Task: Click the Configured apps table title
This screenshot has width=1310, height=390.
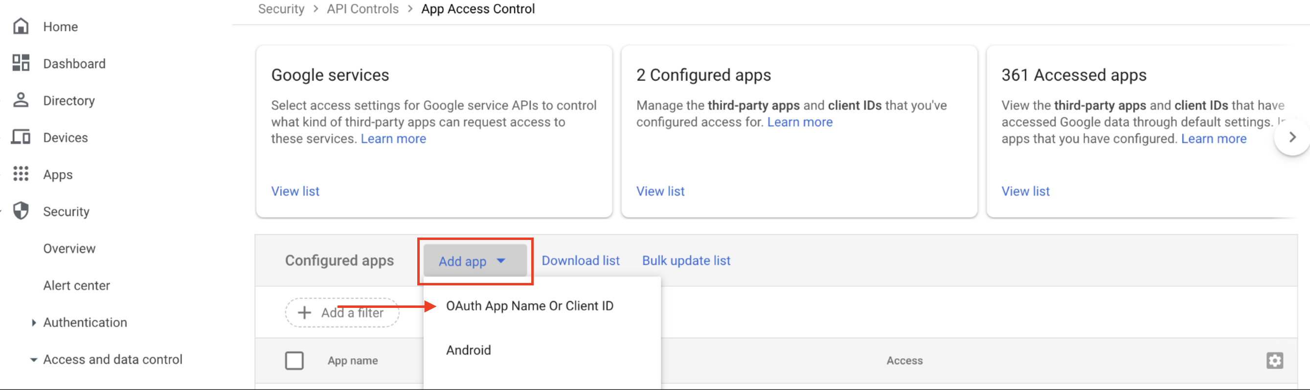Action: [339, 260]
